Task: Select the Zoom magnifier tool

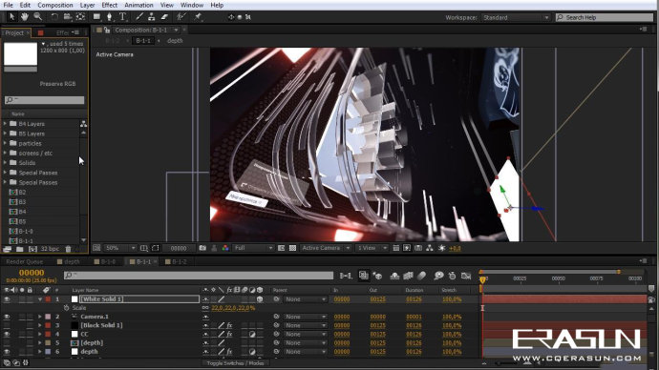Action: pos(38,17)
